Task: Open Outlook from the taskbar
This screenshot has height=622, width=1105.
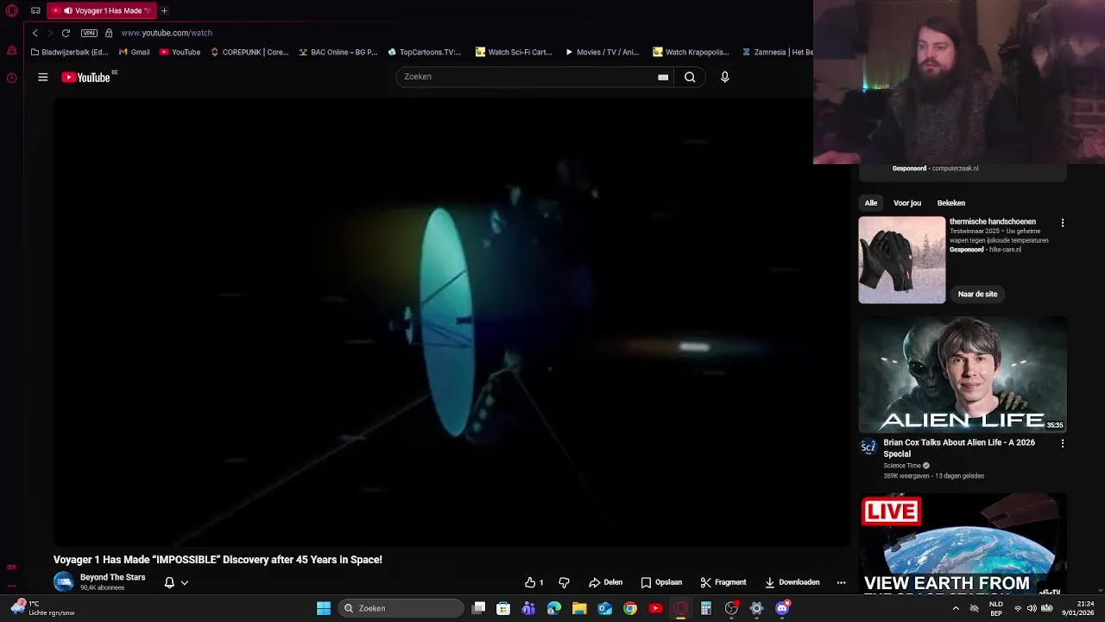Action: point(604,608)
